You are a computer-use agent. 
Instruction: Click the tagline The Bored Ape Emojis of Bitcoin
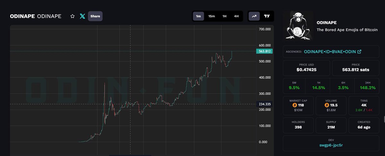(347, 30)
